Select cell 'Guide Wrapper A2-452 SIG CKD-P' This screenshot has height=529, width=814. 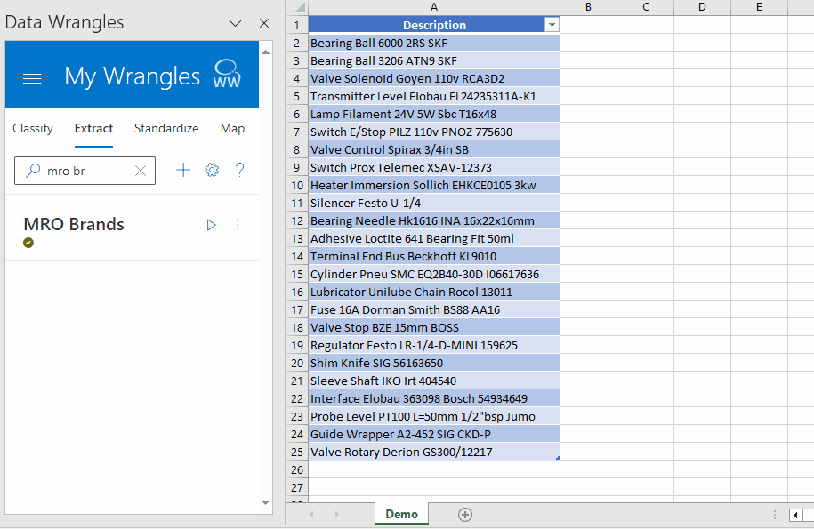(x=434, y=434)
